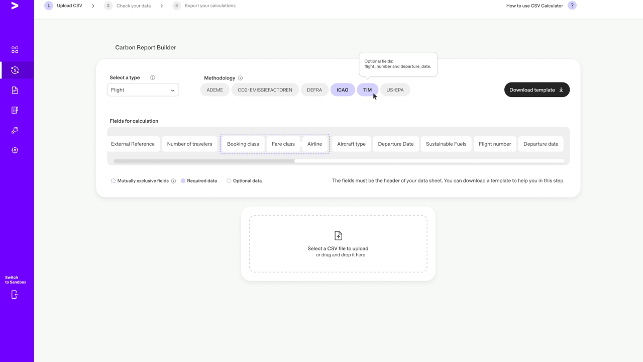Image resolution: width=643 pixels, height=362 pixels.
Task: Click the receipt list icon in sidebar
Action: 15,110
